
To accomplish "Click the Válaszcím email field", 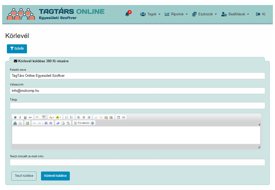I will 137,91.
